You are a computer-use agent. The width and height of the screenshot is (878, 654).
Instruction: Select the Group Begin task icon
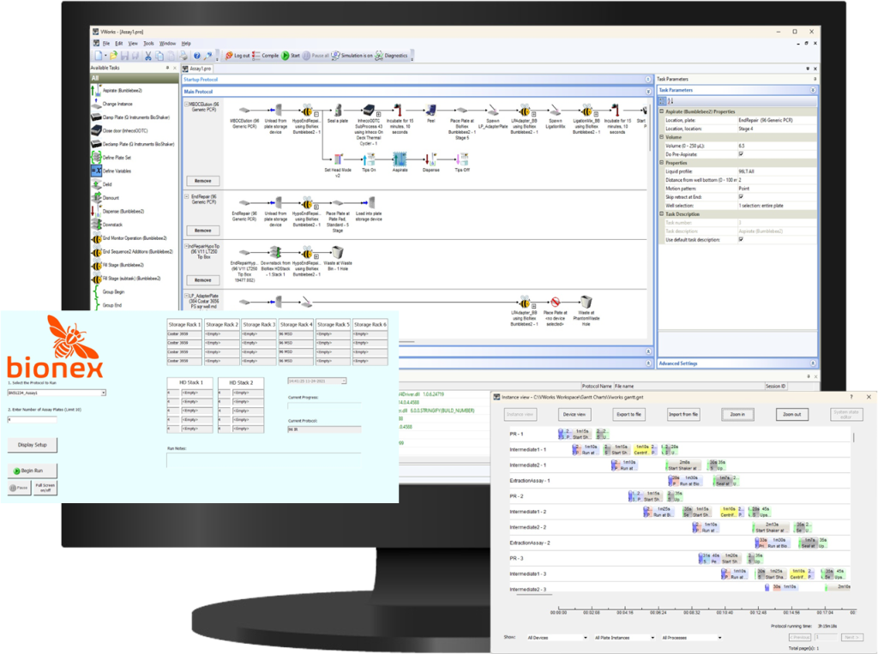[96, 291]
